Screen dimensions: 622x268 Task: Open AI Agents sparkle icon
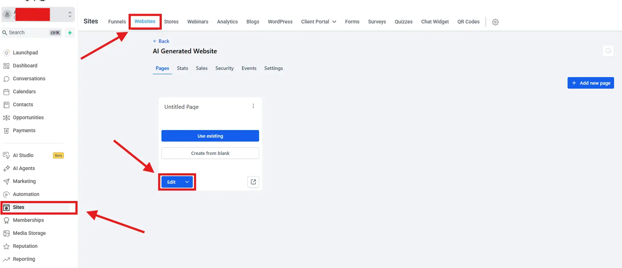6,169
